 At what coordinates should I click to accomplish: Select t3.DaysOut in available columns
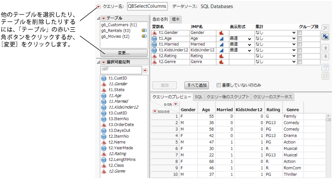[x=119, y=131]
